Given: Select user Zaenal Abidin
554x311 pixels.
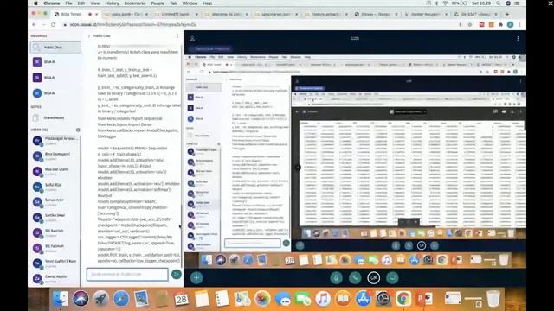Looking at the screenshot, I should coord(55,278).
